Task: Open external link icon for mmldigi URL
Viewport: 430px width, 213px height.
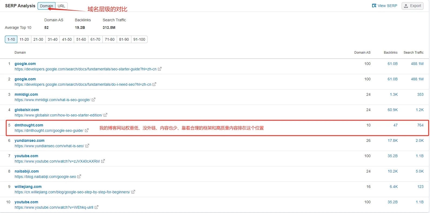Action: point(94,100)
